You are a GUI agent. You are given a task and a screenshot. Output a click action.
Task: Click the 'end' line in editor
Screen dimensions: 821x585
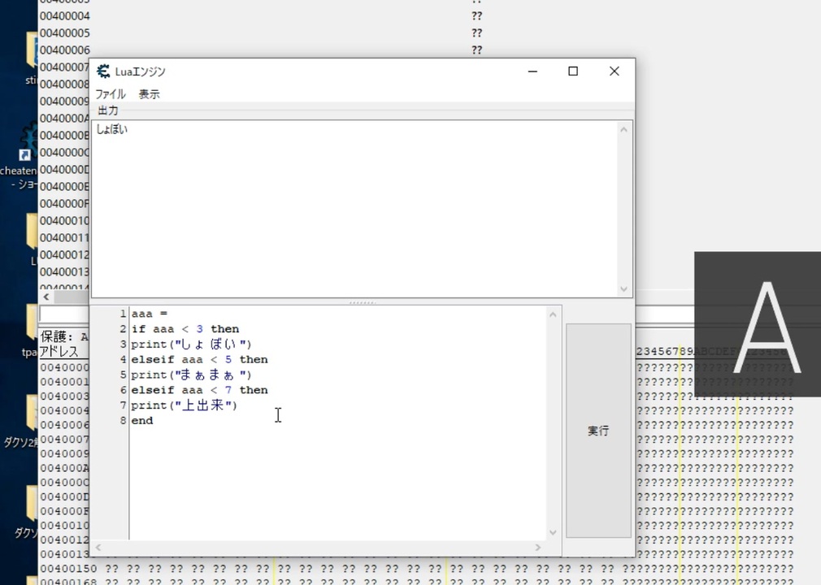click(142, 421)
